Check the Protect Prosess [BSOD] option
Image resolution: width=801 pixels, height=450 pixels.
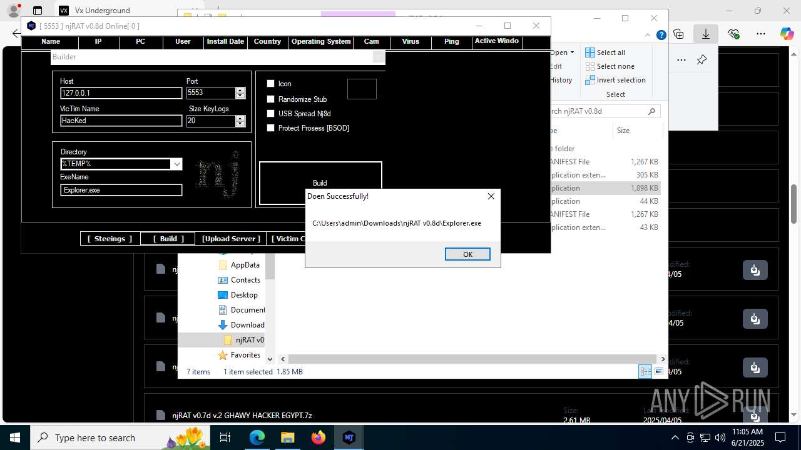pos(271,128)
